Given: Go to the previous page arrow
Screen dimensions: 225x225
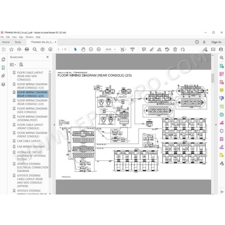Looking at the screenshot, I should point(42,50).
